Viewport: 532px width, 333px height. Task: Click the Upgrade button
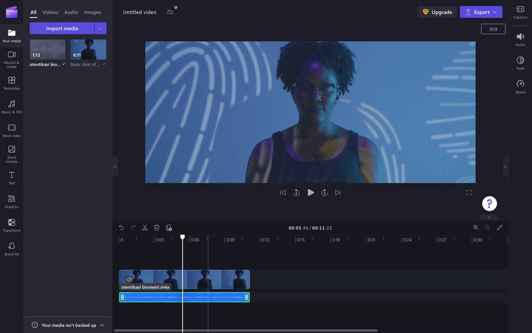pos(437,12)
